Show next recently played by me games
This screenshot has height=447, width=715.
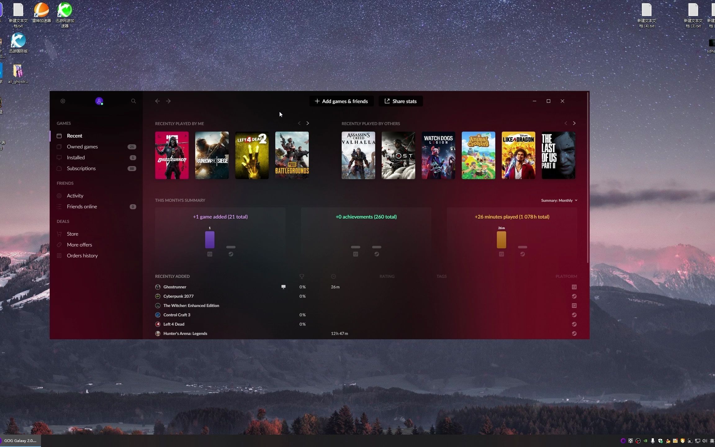pos(308,123)
